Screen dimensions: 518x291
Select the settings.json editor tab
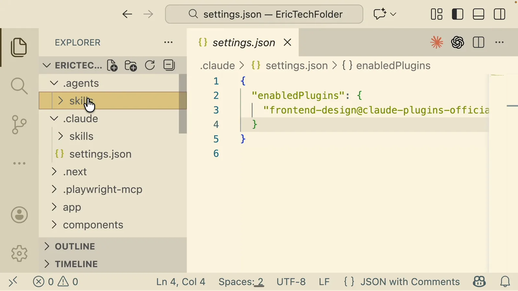[x=243, y=42]
